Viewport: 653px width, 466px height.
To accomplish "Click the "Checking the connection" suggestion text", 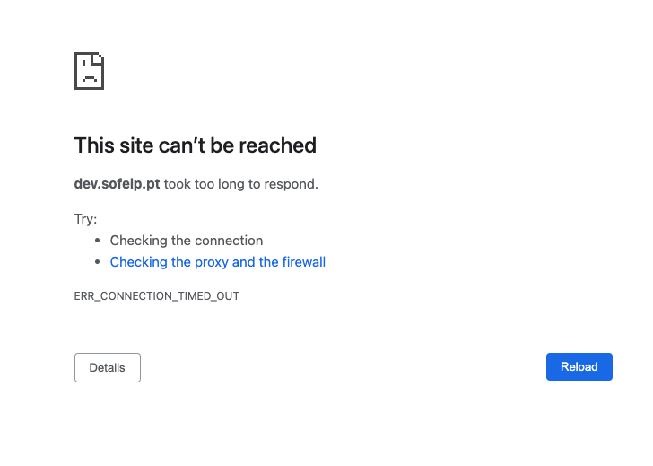I will coord(186,241).
